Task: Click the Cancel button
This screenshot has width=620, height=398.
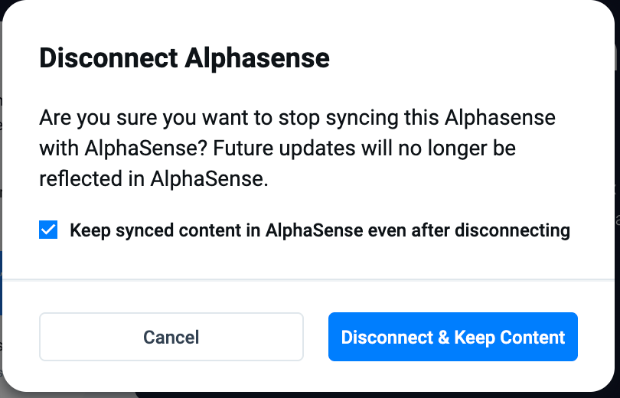Action: [171, 337]
